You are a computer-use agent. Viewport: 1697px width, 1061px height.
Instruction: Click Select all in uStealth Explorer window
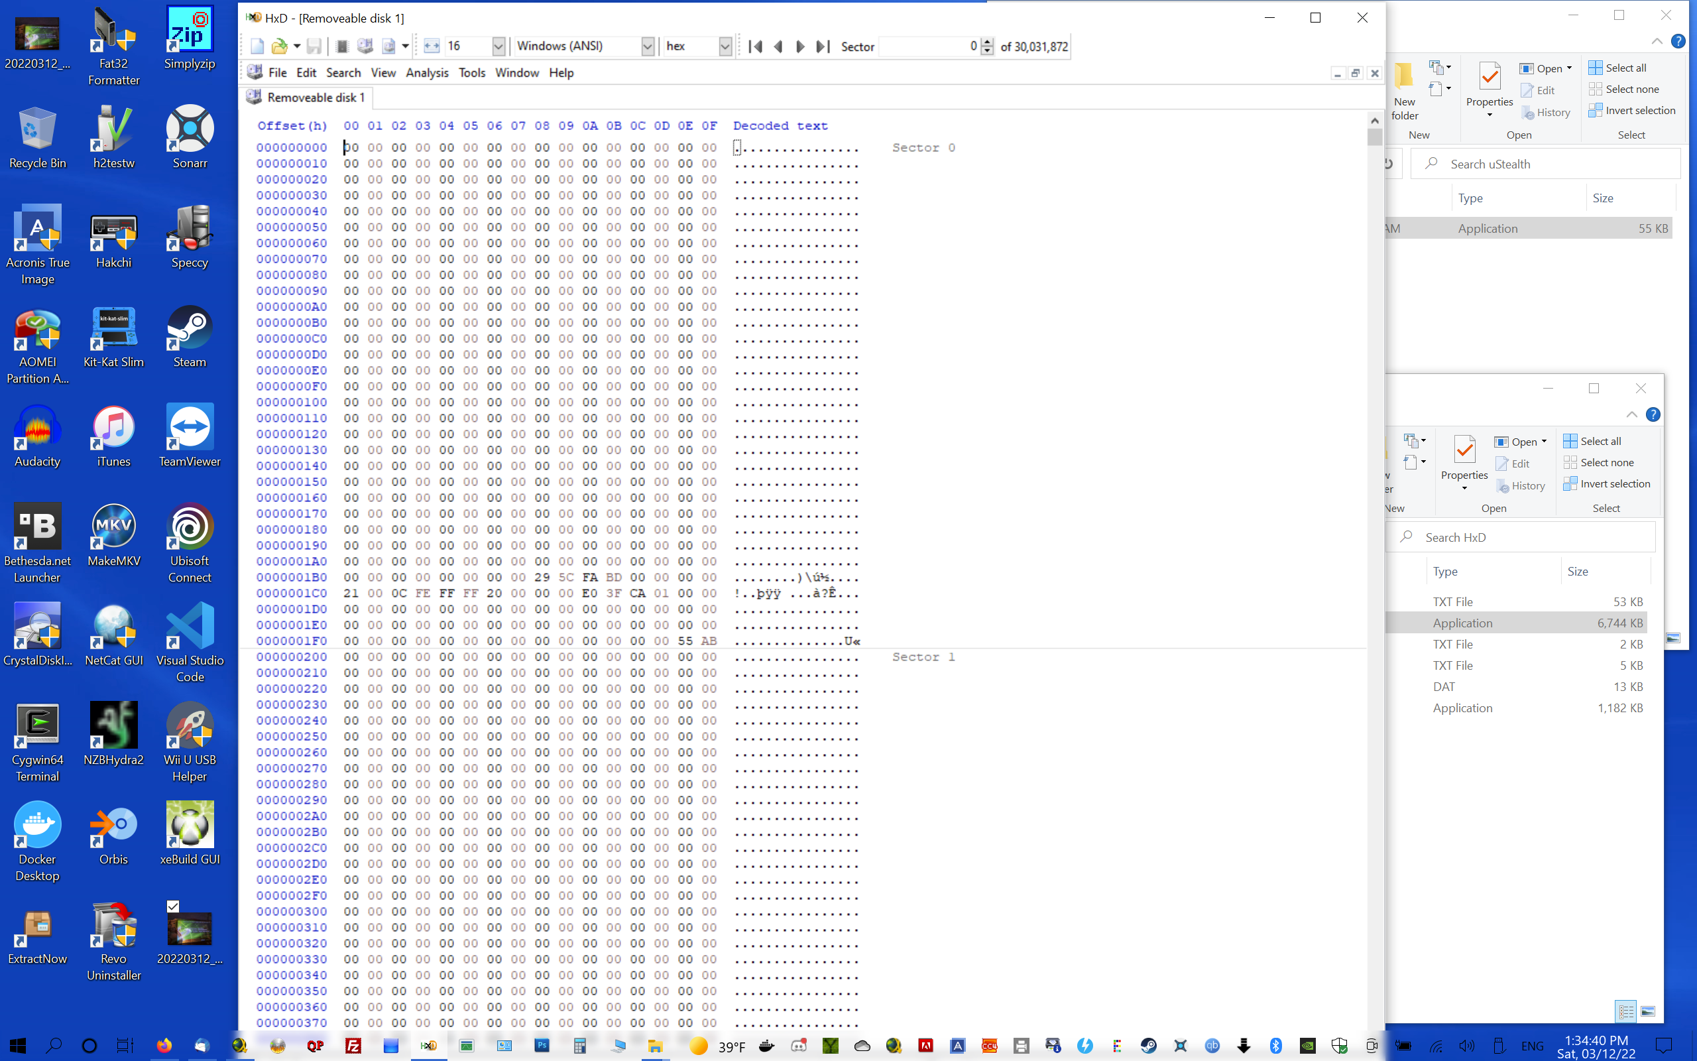[1617, 68]
